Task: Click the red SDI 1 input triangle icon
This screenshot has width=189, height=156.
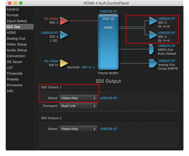Action: click(x=64, y=21)
